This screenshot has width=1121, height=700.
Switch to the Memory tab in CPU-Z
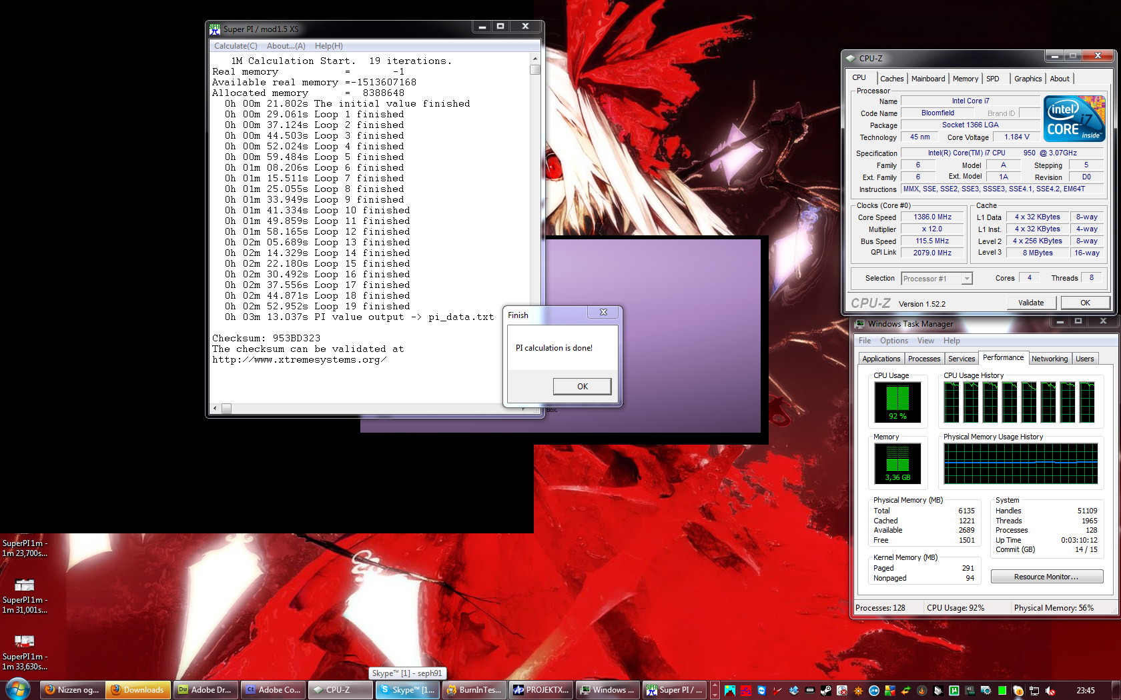965,79
